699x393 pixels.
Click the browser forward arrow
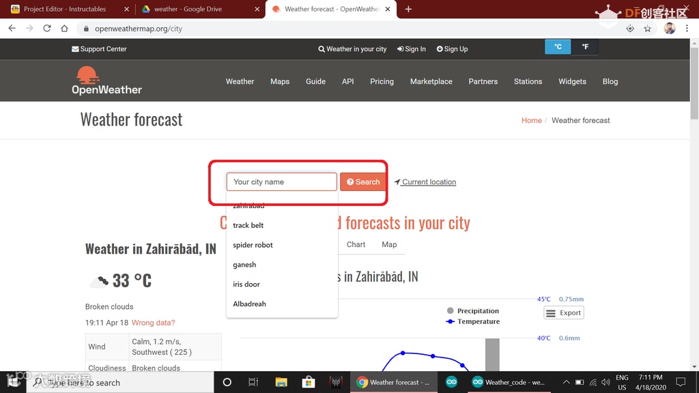(x=29, y=29)
